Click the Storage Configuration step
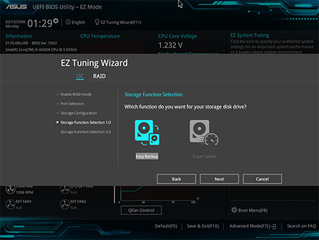Image resolution: width=319 pixels, height=240 pixels. pos(79,113)
